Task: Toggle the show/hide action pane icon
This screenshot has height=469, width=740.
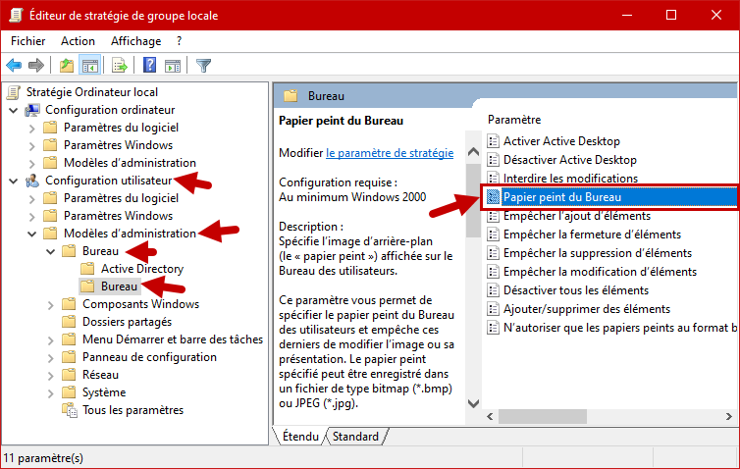Action: pyautogui.click(x=173, y=65)
